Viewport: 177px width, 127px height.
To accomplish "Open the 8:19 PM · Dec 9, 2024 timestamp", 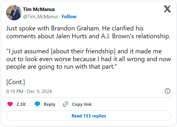I will (29, 91).
